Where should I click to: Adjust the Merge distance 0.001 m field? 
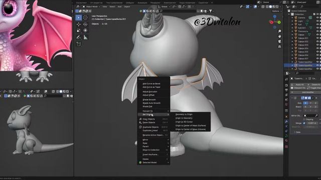coord(312,123)
